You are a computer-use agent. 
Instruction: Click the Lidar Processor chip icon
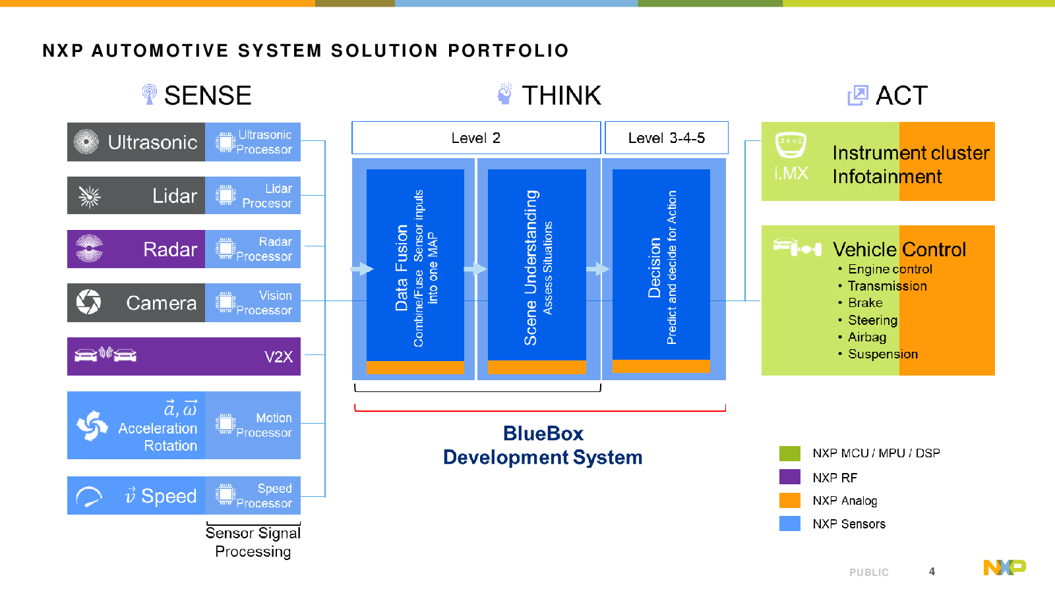[x=225, y=195]
